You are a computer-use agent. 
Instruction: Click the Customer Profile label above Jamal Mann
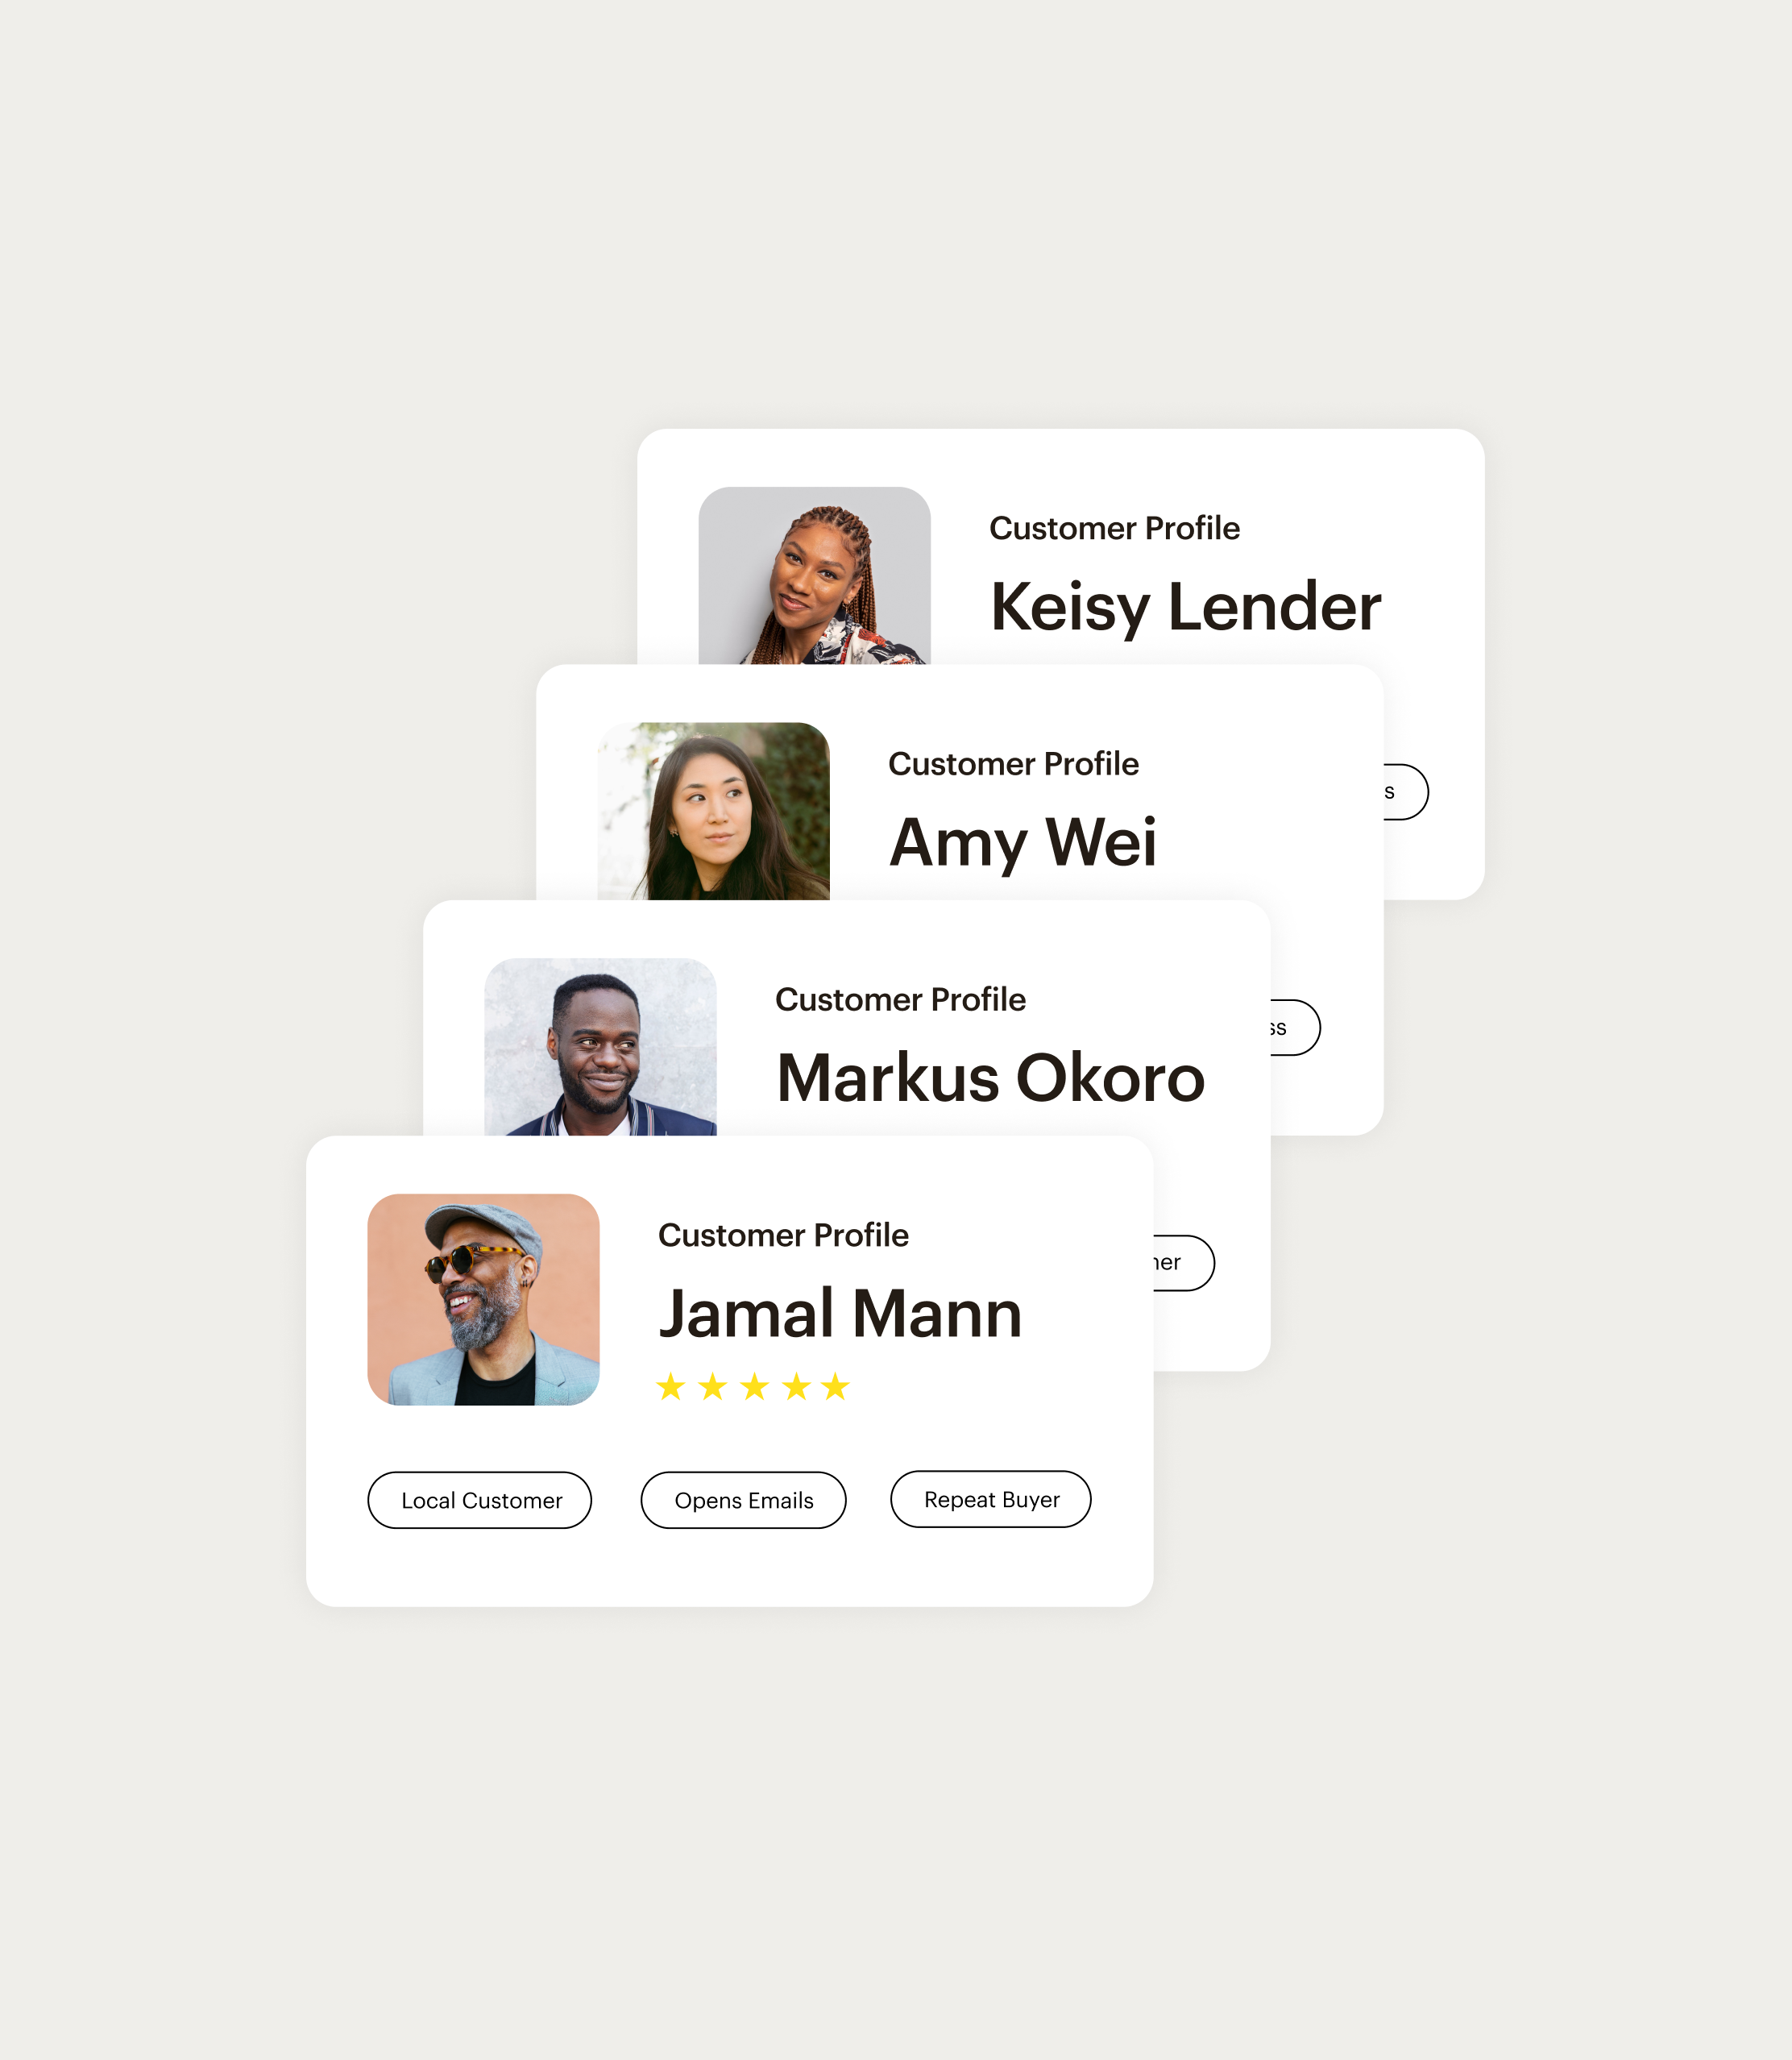click(783, 1235)
